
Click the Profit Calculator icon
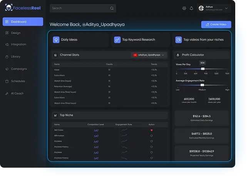[x=177, y=55]
